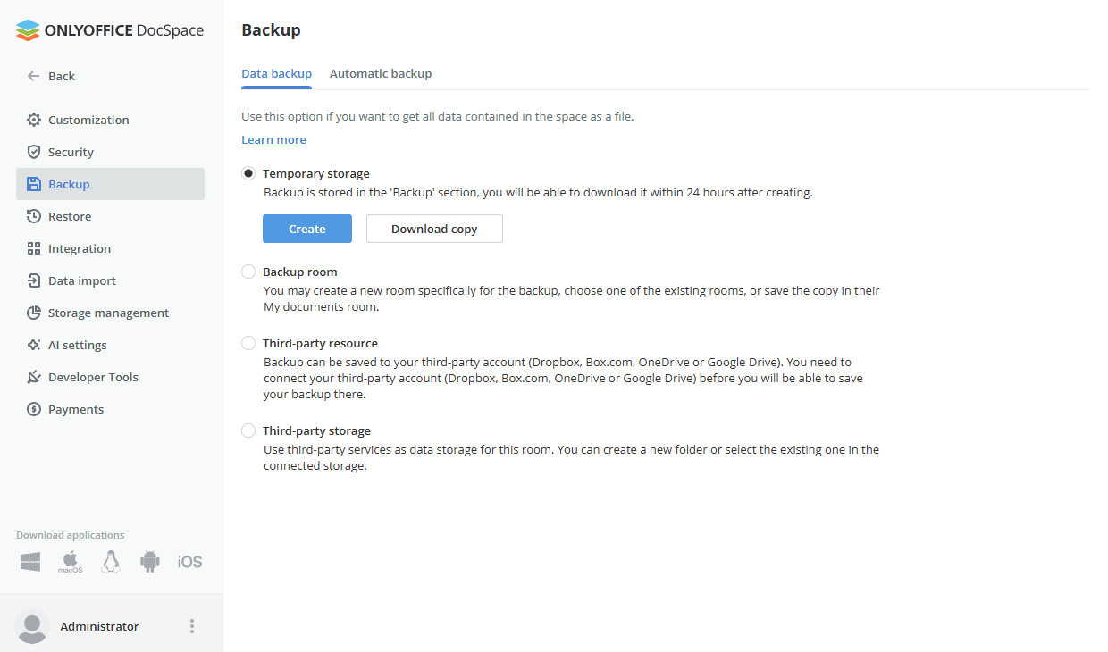Open the Learn more link
This screenshot has width=1108, height=652.
click(273, 139)
